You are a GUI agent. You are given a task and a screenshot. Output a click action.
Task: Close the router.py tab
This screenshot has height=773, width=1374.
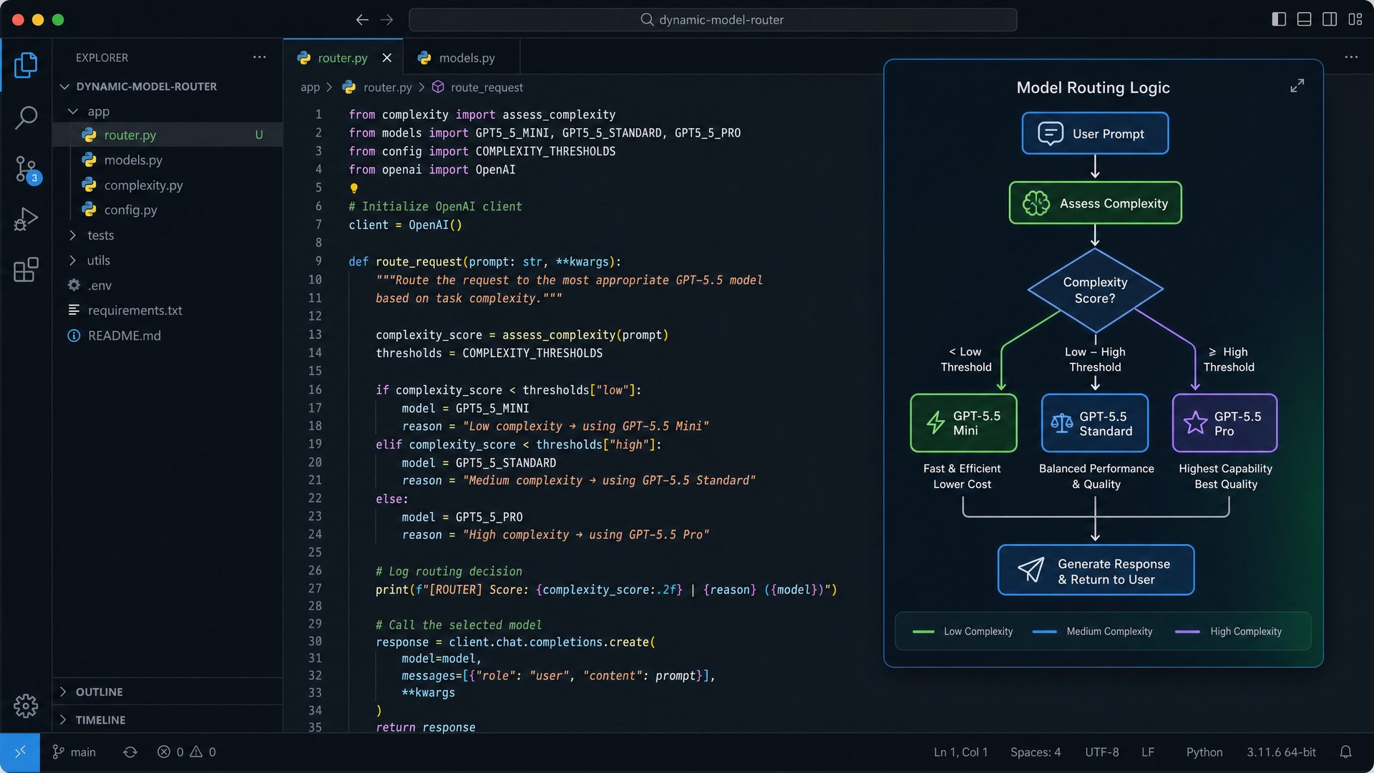pyautogui.click(x=386, y=58)
